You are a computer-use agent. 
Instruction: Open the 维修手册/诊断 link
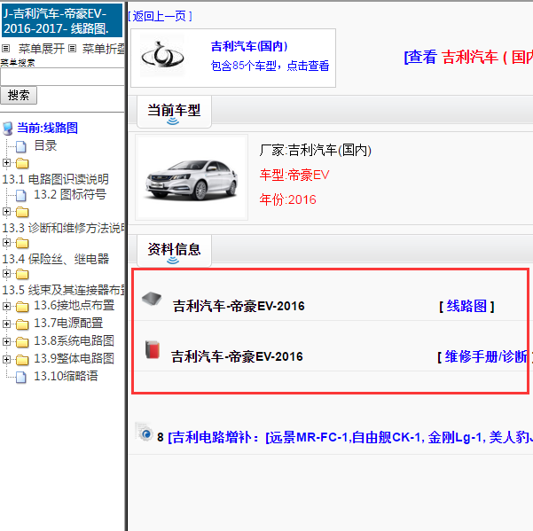[486, 356]
